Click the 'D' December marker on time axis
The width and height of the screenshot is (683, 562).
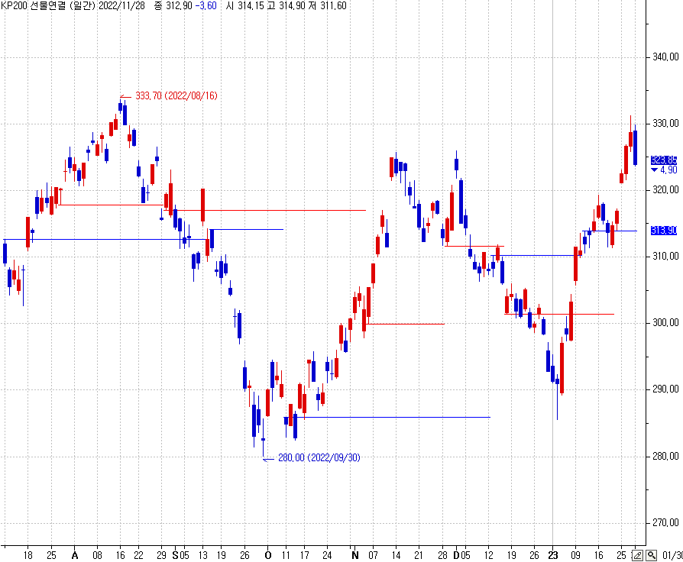456,555
